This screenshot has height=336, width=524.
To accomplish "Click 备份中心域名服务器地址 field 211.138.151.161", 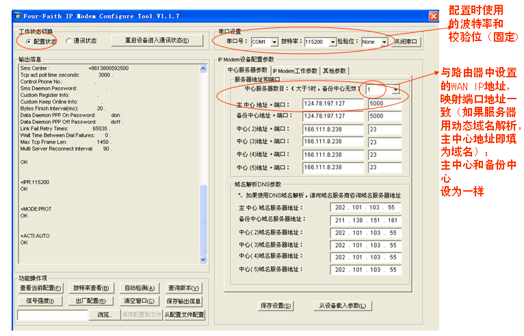I will click(x=365, y=220).
